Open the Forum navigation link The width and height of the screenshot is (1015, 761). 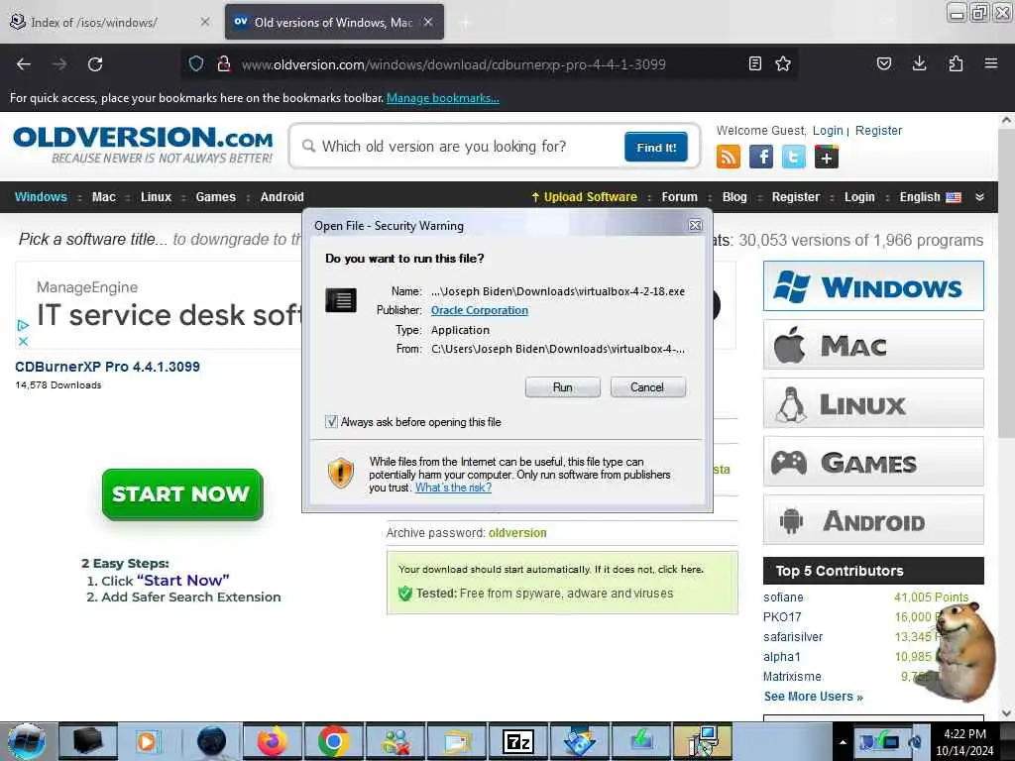tap(679, 197)
